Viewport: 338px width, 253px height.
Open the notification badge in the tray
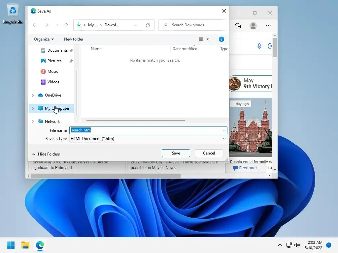329,245
